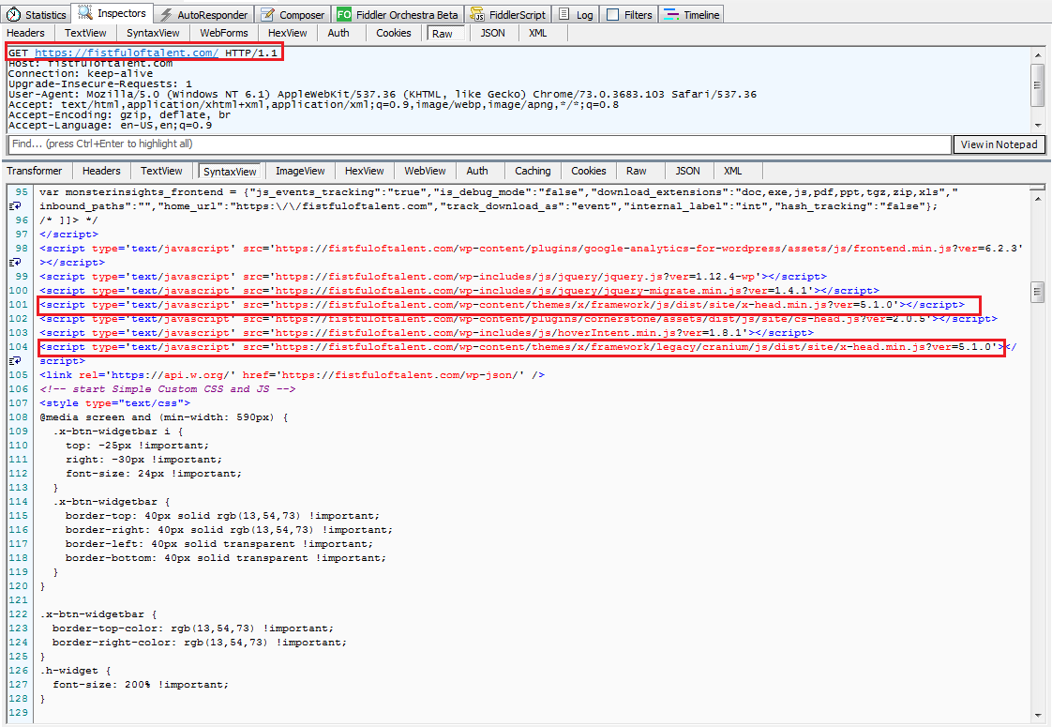1052x727 pixels.
Task: Switch to the WebForms request inspector tab
Action: point(224,33)
